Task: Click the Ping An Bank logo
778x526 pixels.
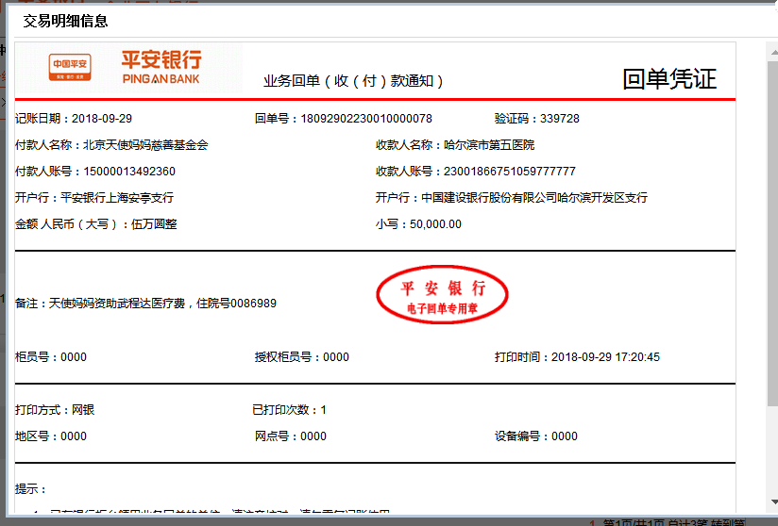Action: tap(161, 67)
